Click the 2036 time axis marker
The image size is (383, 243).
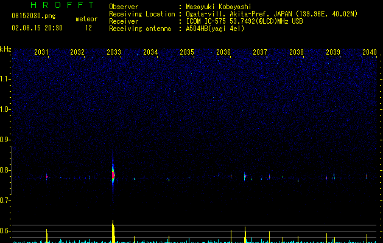[x=223, y=52]
